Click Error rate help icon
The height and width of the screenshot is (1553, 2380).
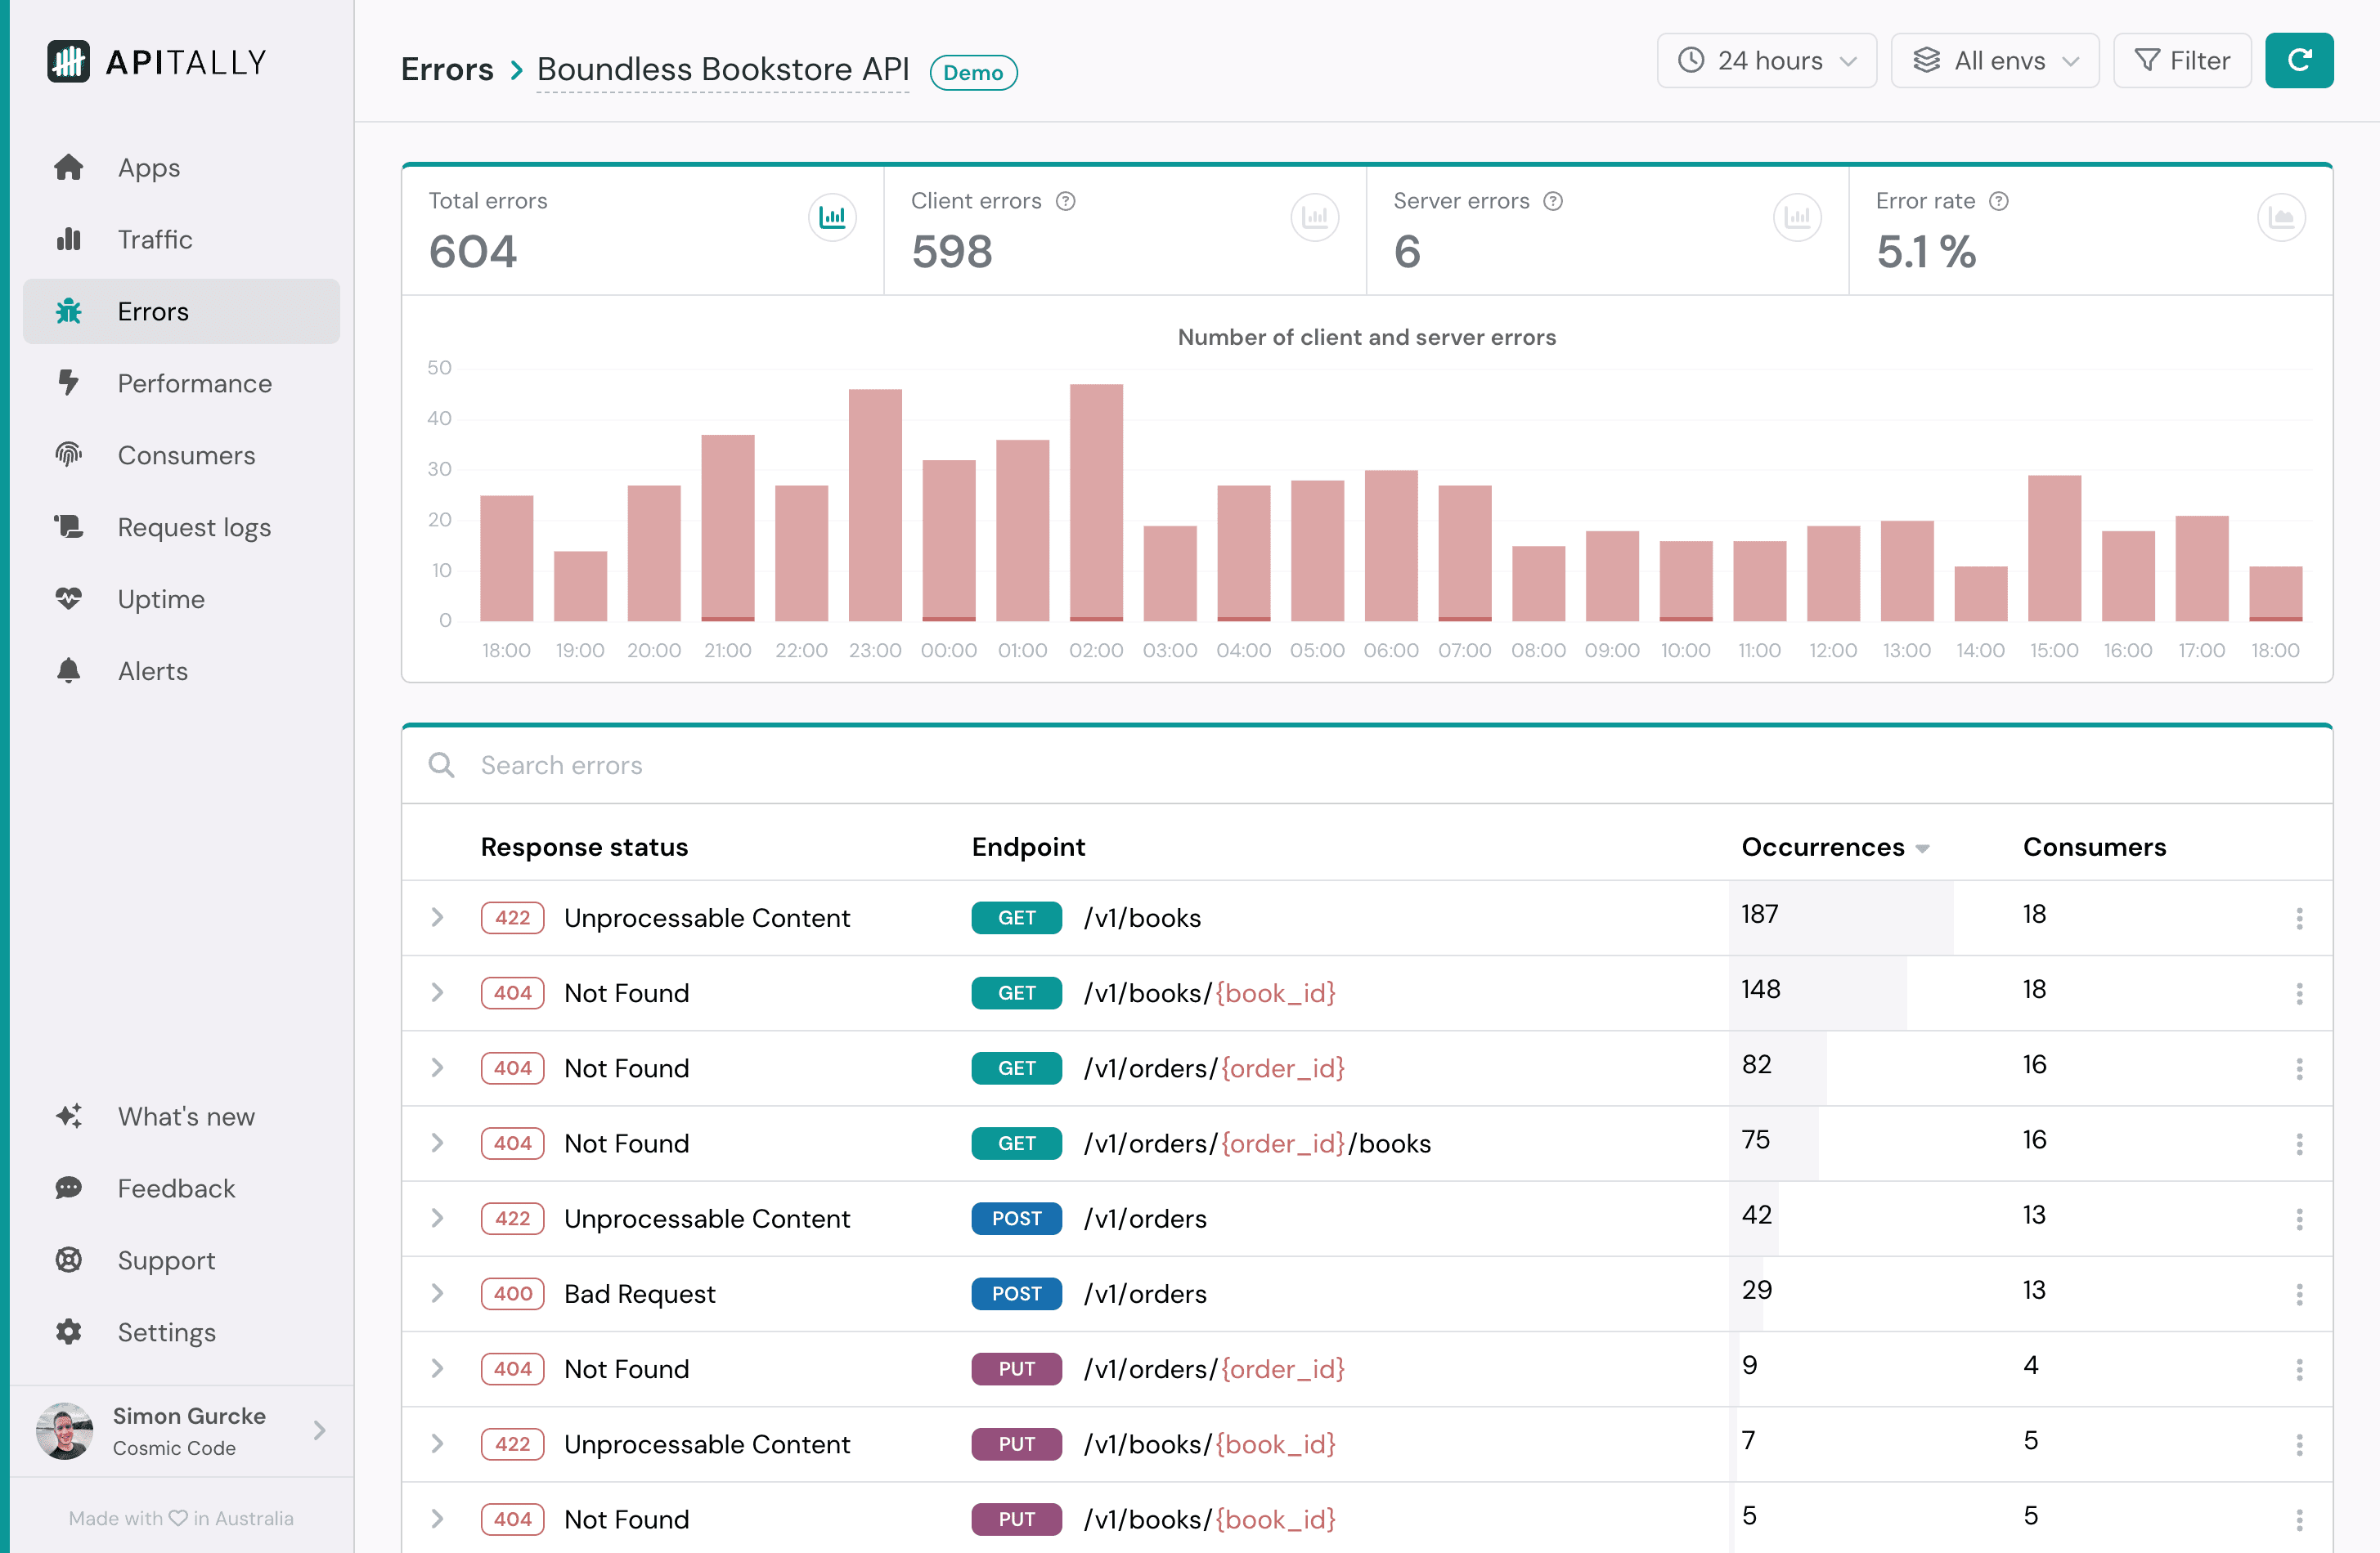click(x=1999, y=201)
